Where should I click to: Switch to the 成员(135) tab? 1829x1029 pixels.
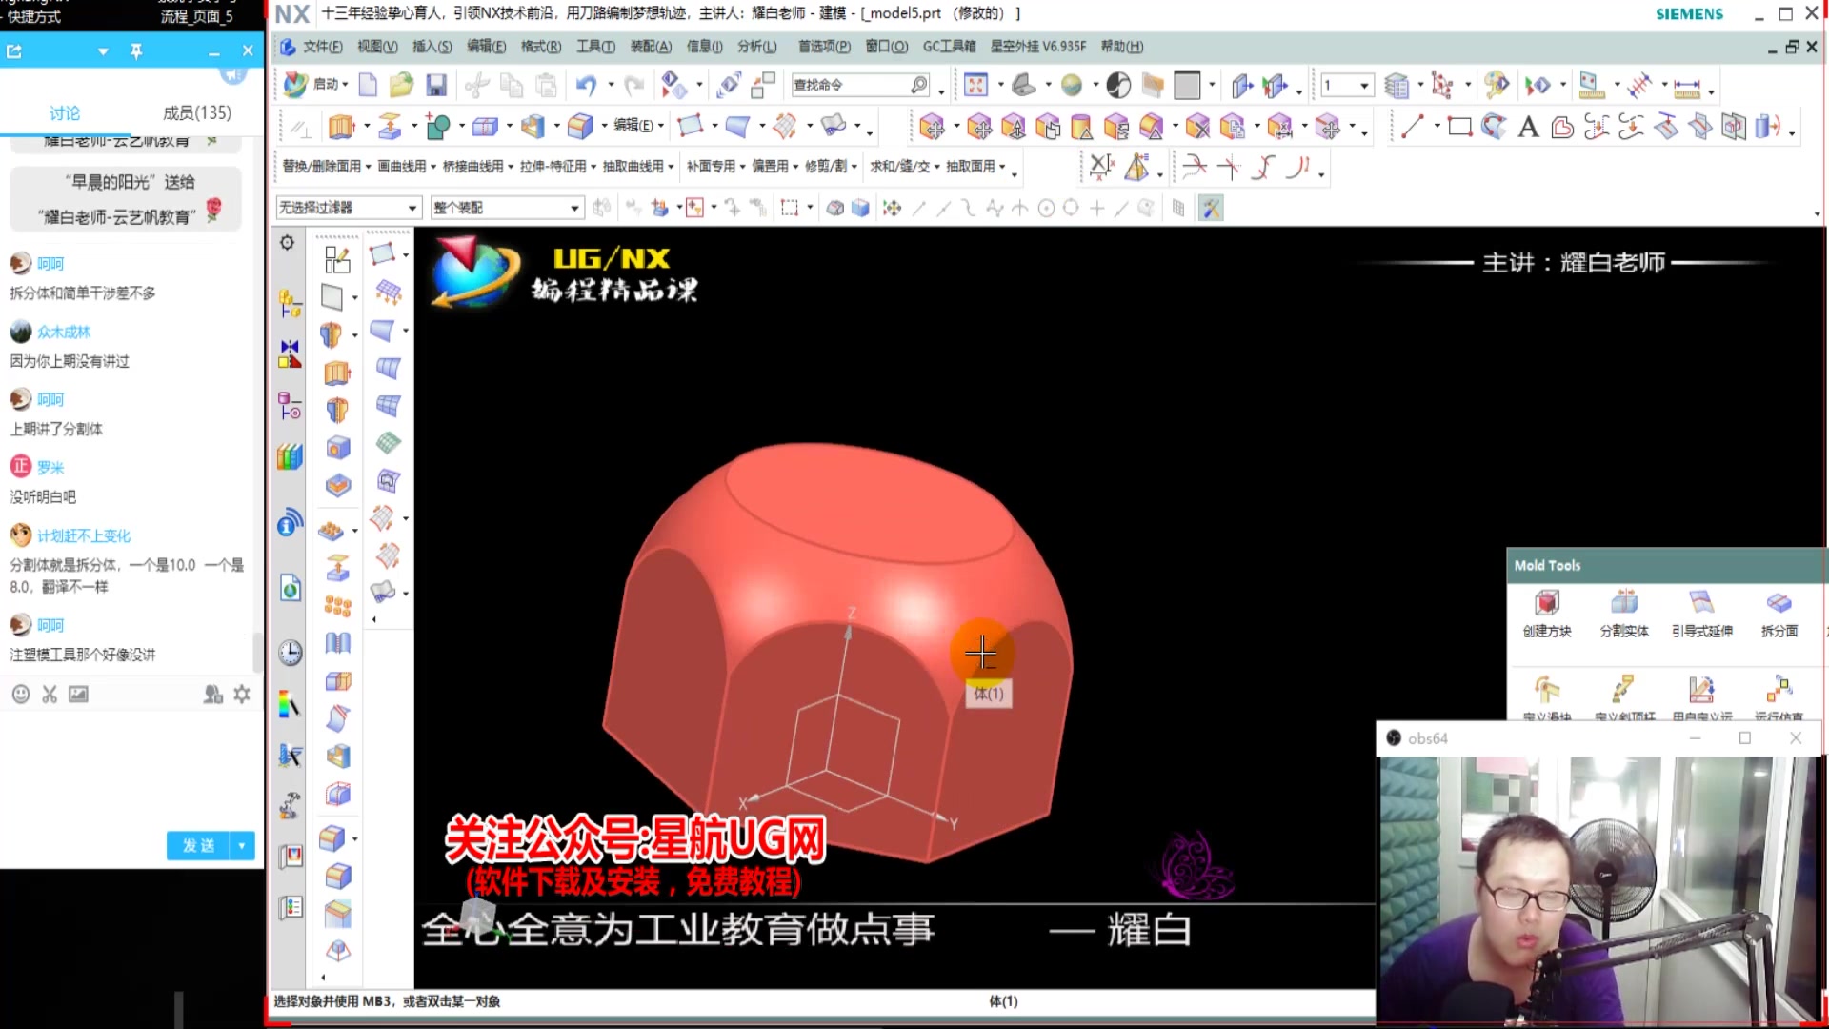[x=198, y=111]
